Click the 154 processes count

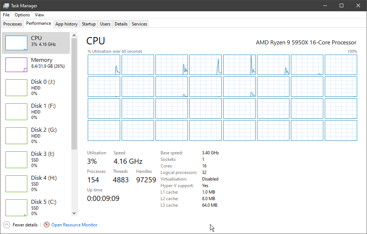[x=93, y=180]
